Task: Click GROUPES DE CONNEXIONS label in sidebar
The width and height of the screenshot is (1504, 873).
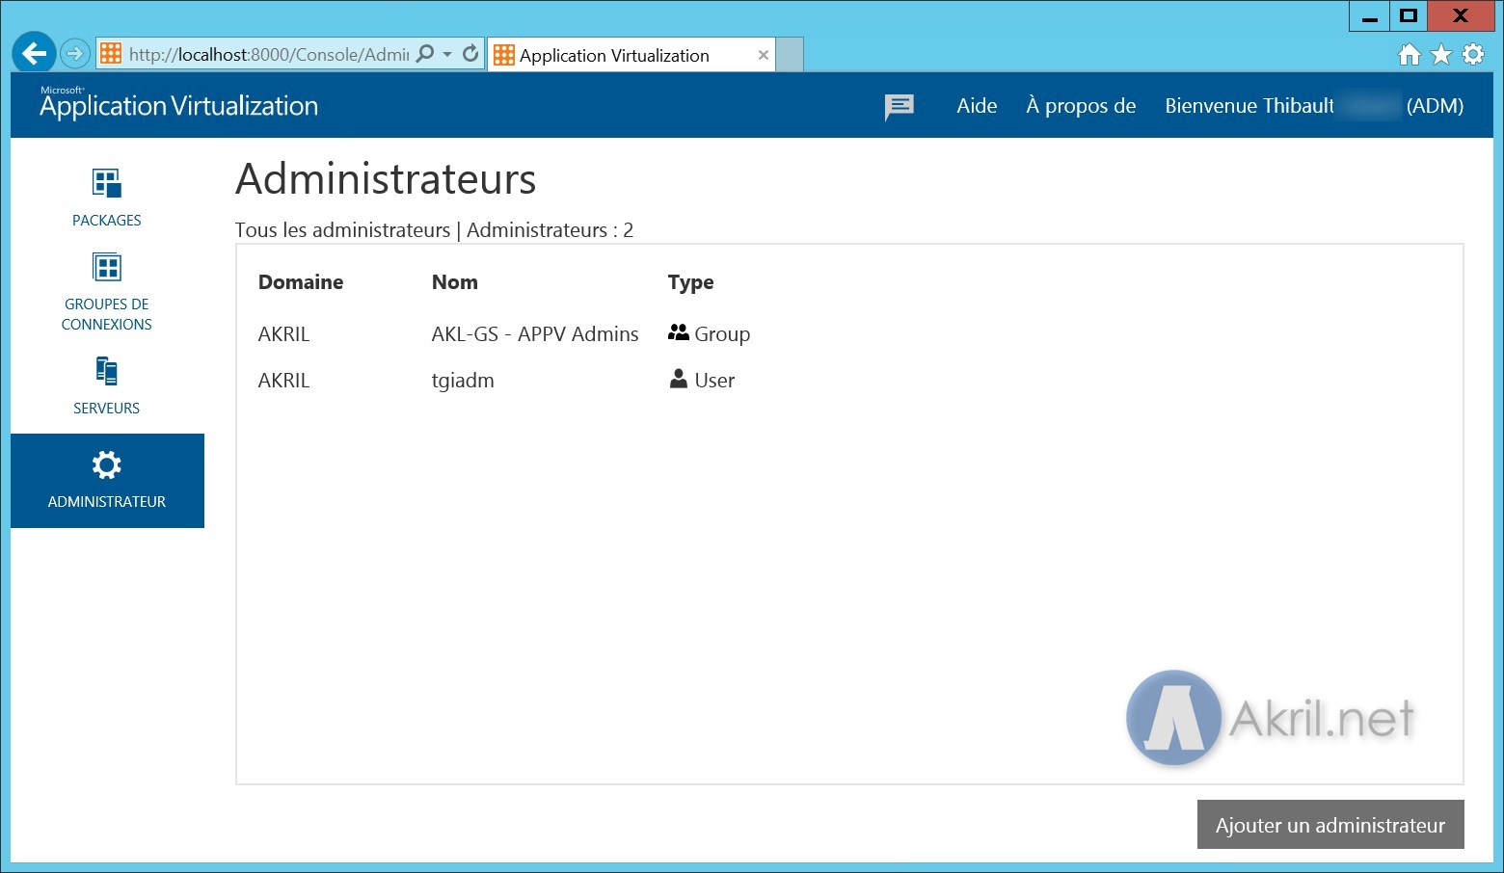Action: point(106,314)
